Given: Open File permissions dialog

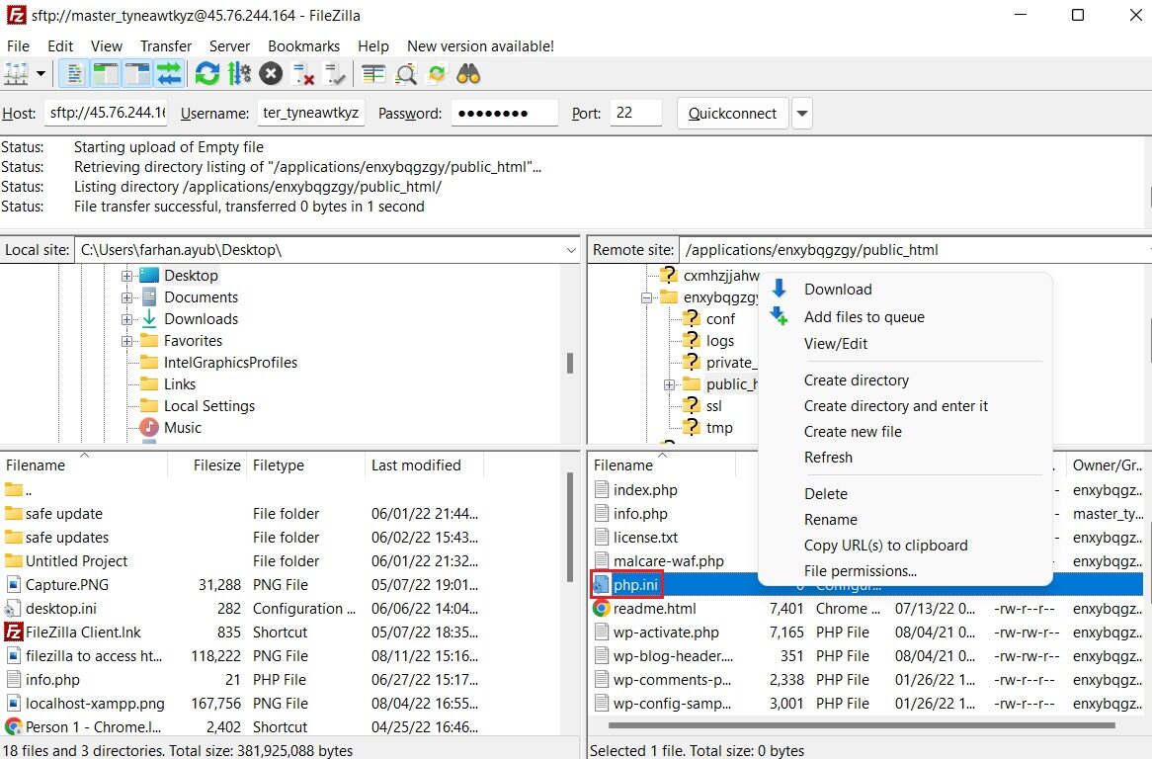Looking at the screenshot, I should 905,571.
